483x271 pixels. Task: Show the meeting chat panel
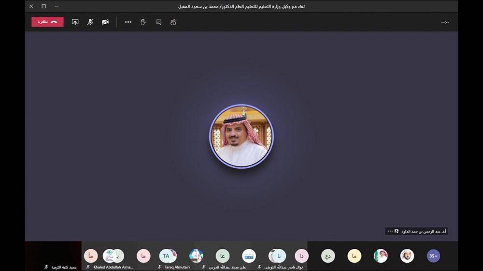(158, 22)
